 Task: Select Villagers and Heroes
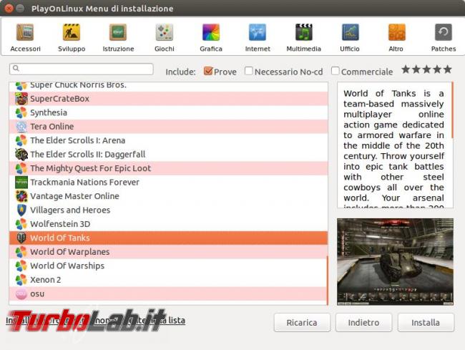[168, 210]
